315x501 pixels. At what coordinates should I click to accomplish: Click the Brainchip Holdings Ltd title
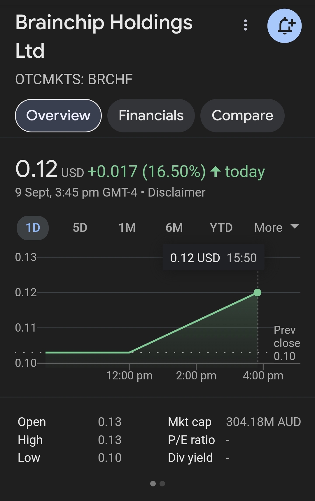(x=104, y=36)
